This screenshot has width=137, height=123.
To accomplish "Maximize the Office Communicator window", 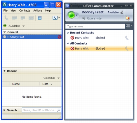I will pyautogui.click(x=126, y=6).
